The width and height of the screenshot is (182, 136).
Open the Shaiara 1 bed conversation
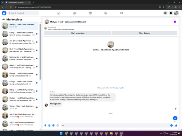[20, 99]
